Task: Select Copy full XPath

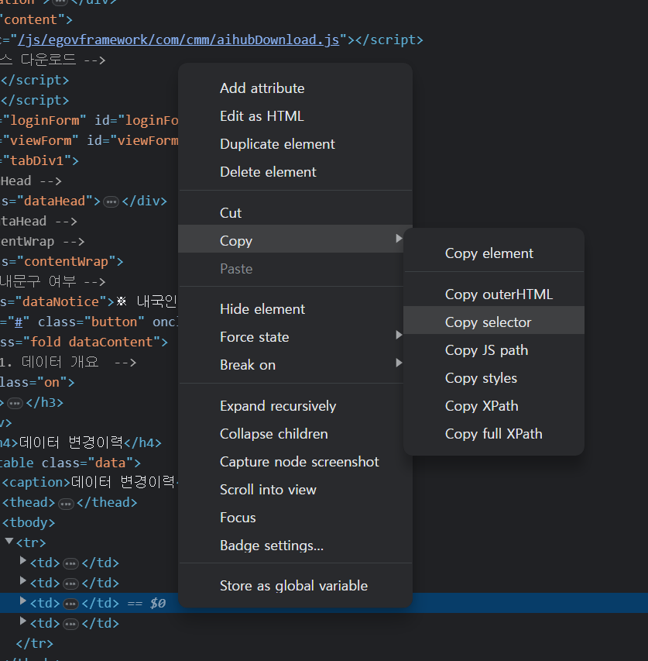Action: (x=493, y=433)
